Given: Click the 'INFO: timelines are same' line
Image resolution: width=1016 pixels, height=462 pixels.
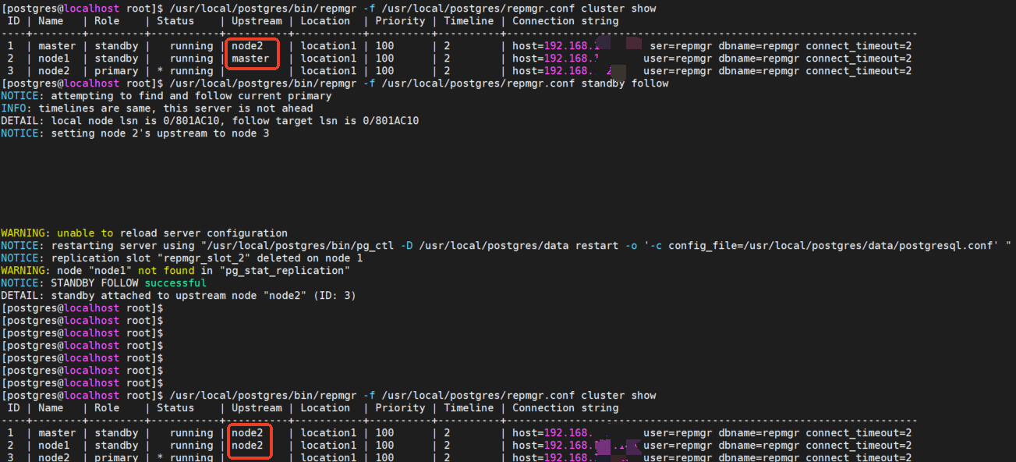Looking at the screenshot, I should tap(157, 108).
